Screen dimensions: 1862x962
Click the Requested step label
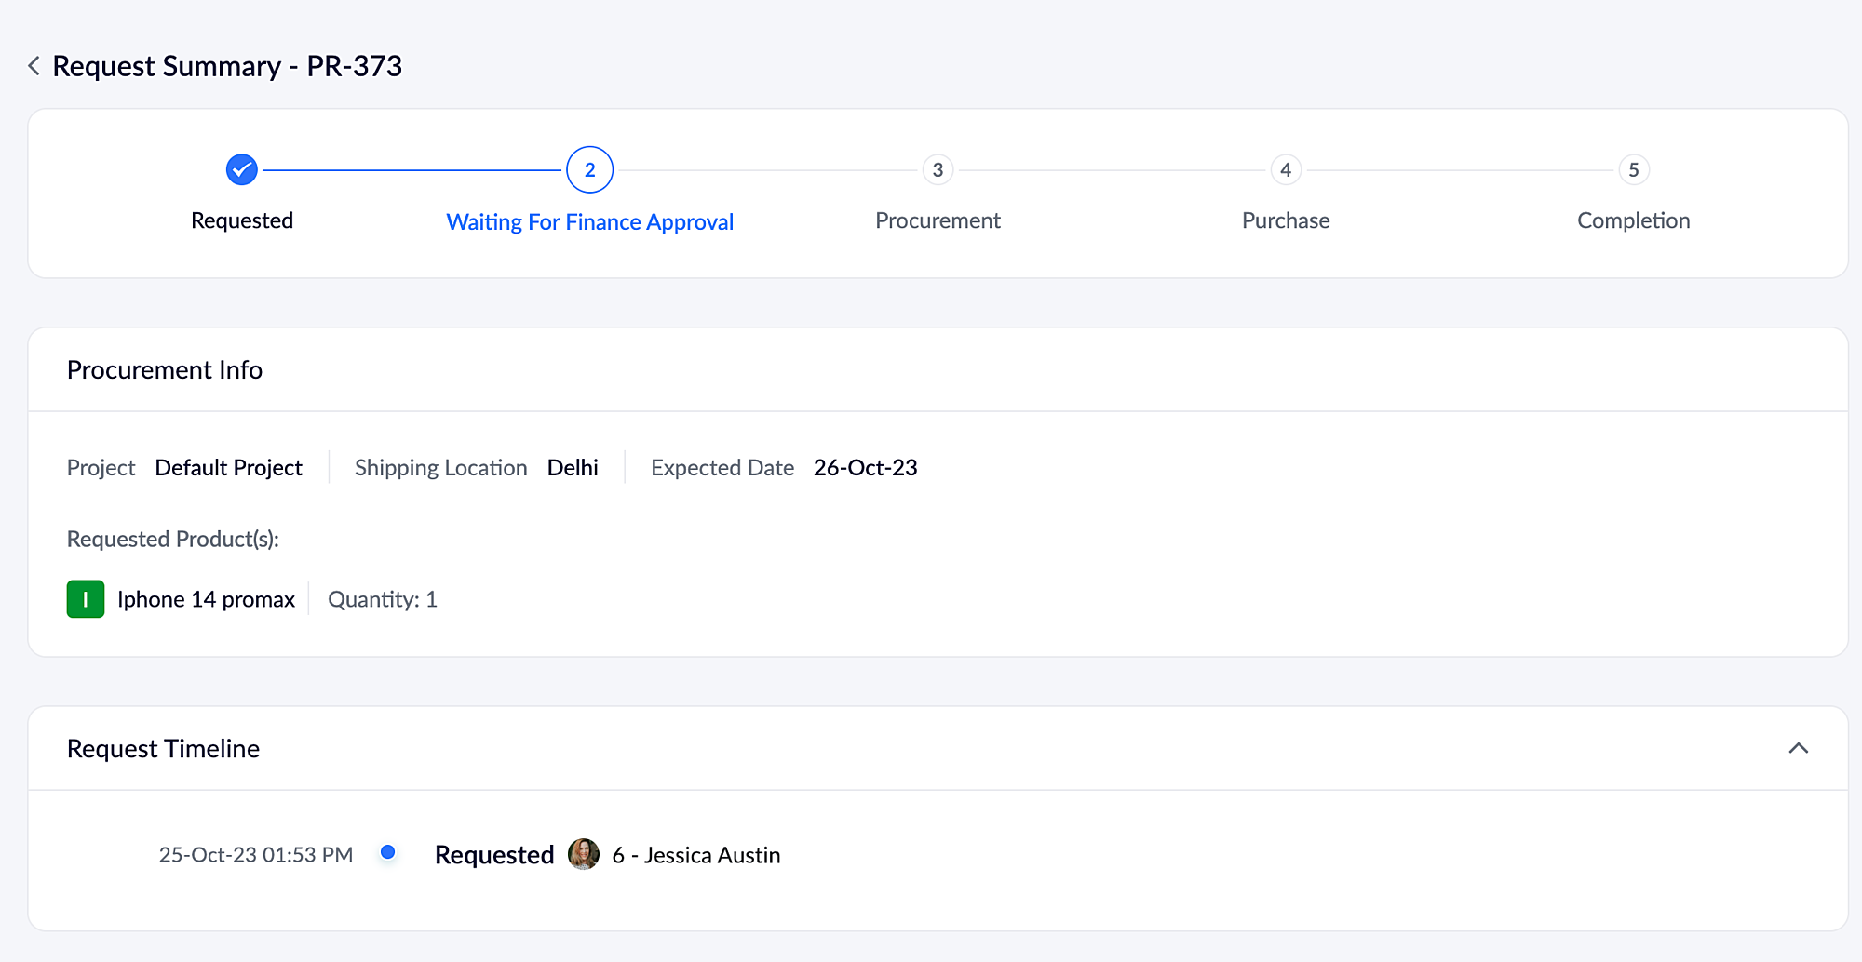pos(241,220)
